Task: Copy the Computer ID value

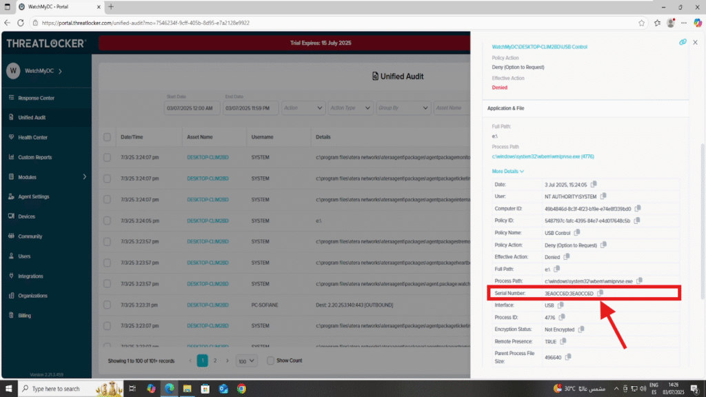Action: click(638, 208)
